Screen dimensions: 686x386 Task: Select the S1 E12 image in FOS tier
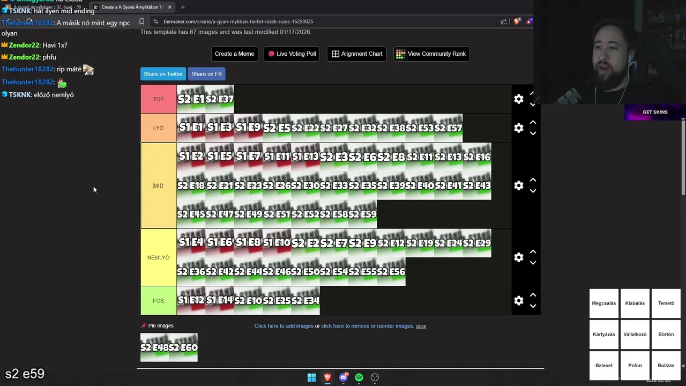191,301
